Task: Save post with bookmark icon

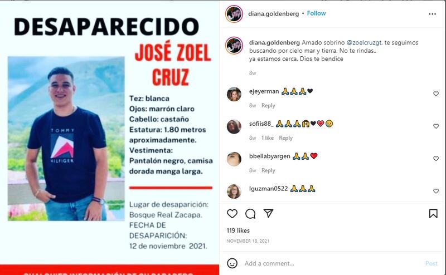Action: (x=433, y=214)
